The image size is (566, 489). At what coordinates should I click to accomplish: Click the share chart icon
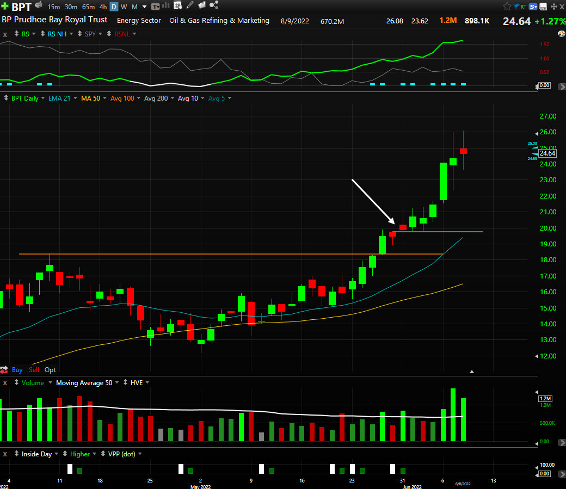tap(214, 5)
